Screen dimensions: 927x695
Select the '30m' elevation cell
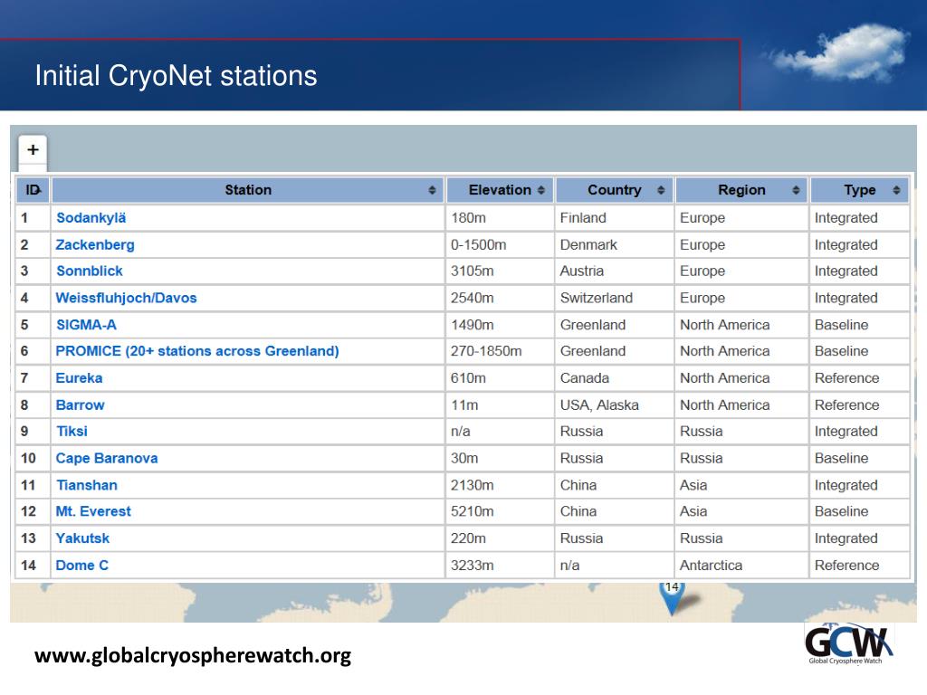tap(499, 458)
